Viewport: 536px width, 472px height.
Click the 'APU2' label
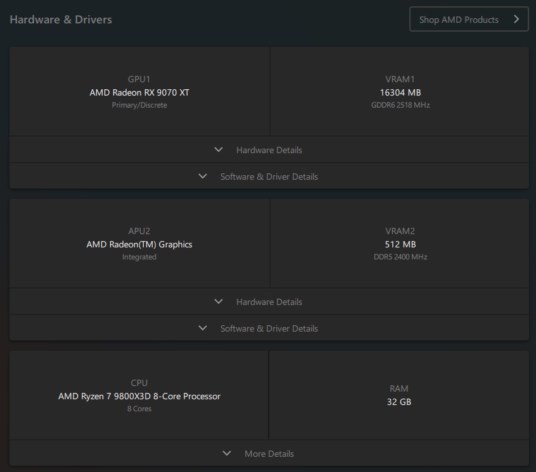(x=139, y=231)
